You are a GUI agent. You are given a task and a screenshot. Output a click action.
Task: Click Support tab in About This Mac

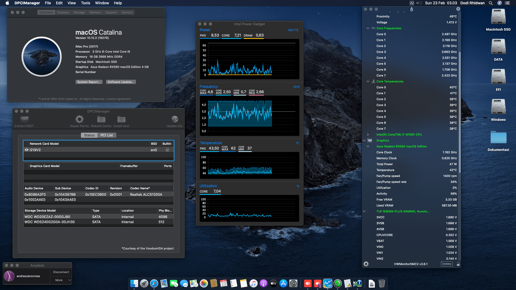pos(111,12)
